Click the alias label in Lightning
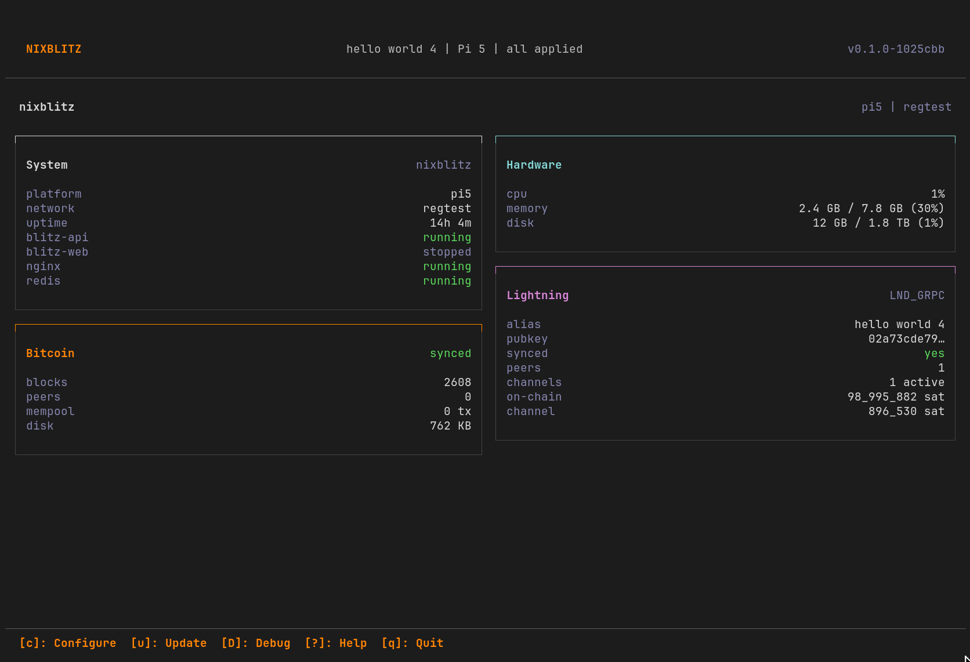Image resolution: width=970 pixels, height=662 pixels. tap(524, 325)
